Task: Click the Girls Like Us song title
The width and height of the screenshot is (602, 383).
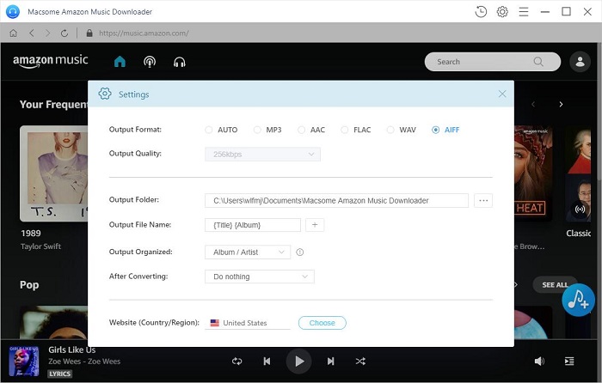Action: (x=71, y=350)
